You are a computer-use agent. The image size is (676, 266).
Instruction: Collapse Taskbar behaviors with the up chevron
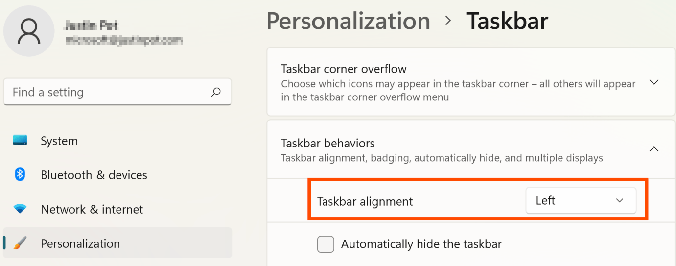click(x=653, y=149)
